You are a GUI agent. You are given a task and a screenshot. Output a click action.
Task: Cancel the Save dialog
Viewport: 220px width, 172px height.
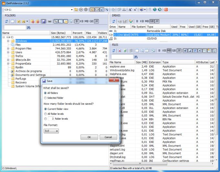tap(108, 137)
